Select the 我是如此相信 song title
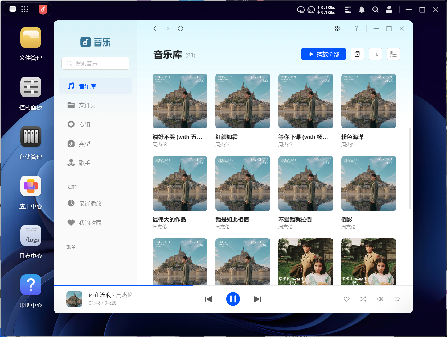This screenshot has height=337, width=447. [232, 219]
